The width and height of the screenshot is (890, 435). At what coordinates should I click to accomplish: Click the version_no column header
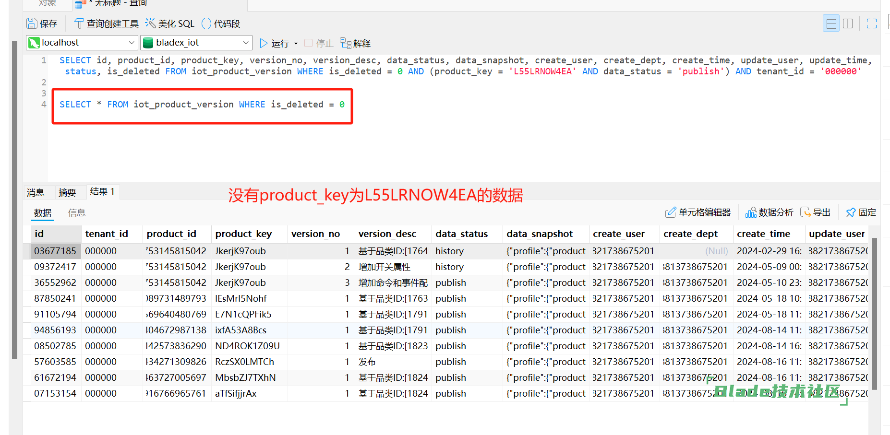321,234
